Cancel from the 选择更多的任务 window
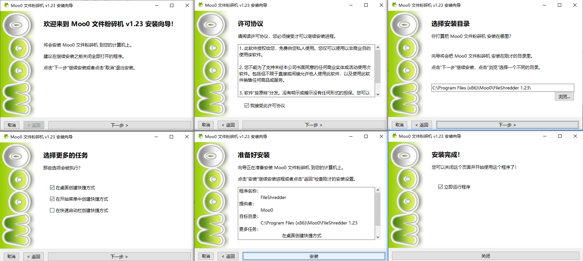This screenshot has width=583, height=261. tap(11, 256)
